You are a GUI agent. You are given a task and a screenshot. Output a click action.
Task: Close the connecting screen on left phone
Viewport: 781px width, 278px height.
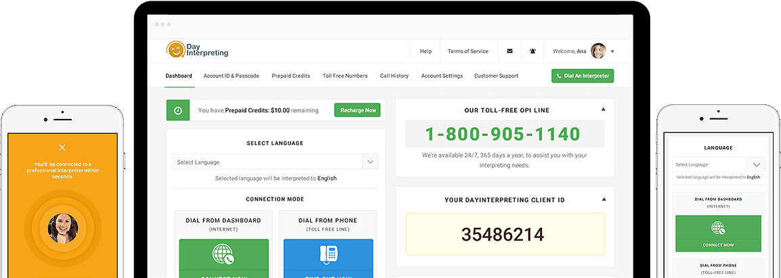point(62,147)
